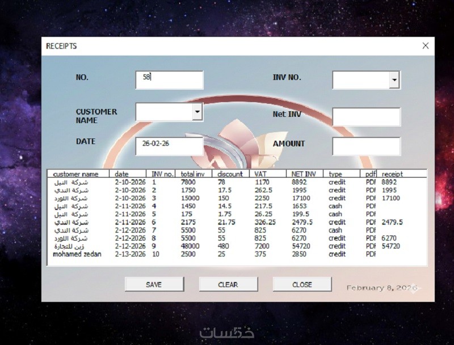Select the زين للتجارة customer row
This screenshot has width=454, height=345.
click(237, 246)
